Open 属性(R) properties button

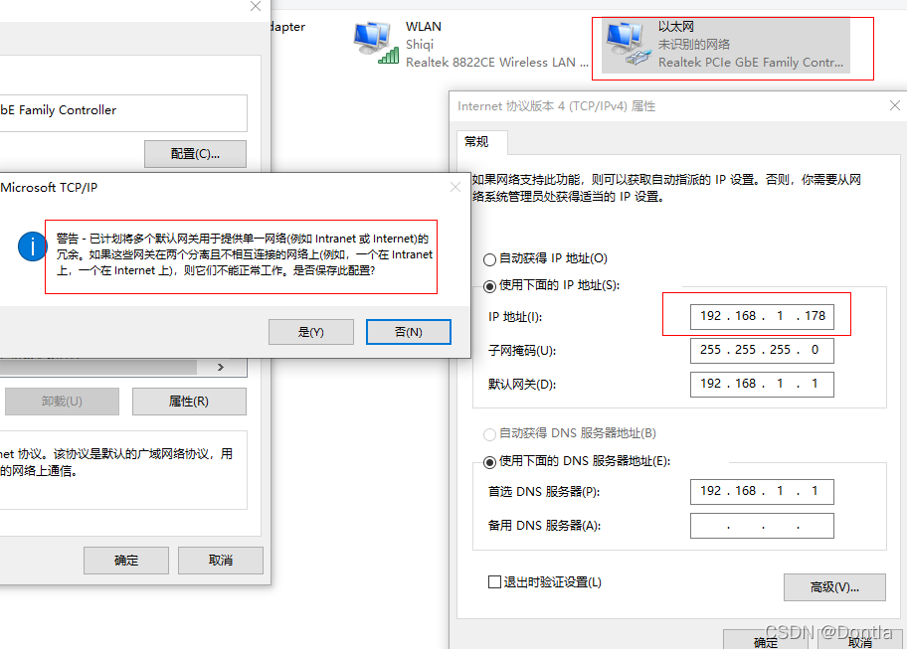click(x=189, y=402)
